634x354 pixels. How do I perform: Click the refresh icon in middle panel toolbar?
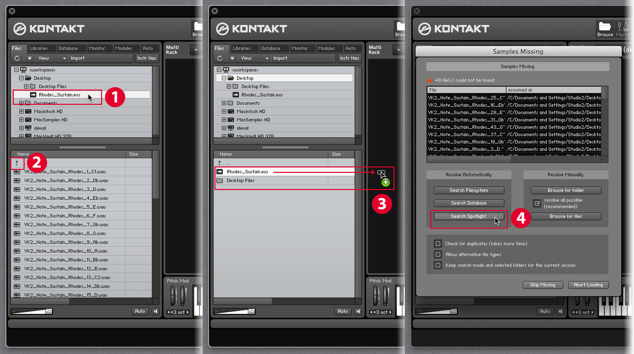click(x=219, y=58)
